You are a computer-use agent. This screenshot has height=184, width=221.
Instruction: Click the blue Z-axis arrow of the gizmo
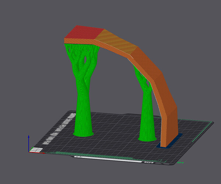29,143
